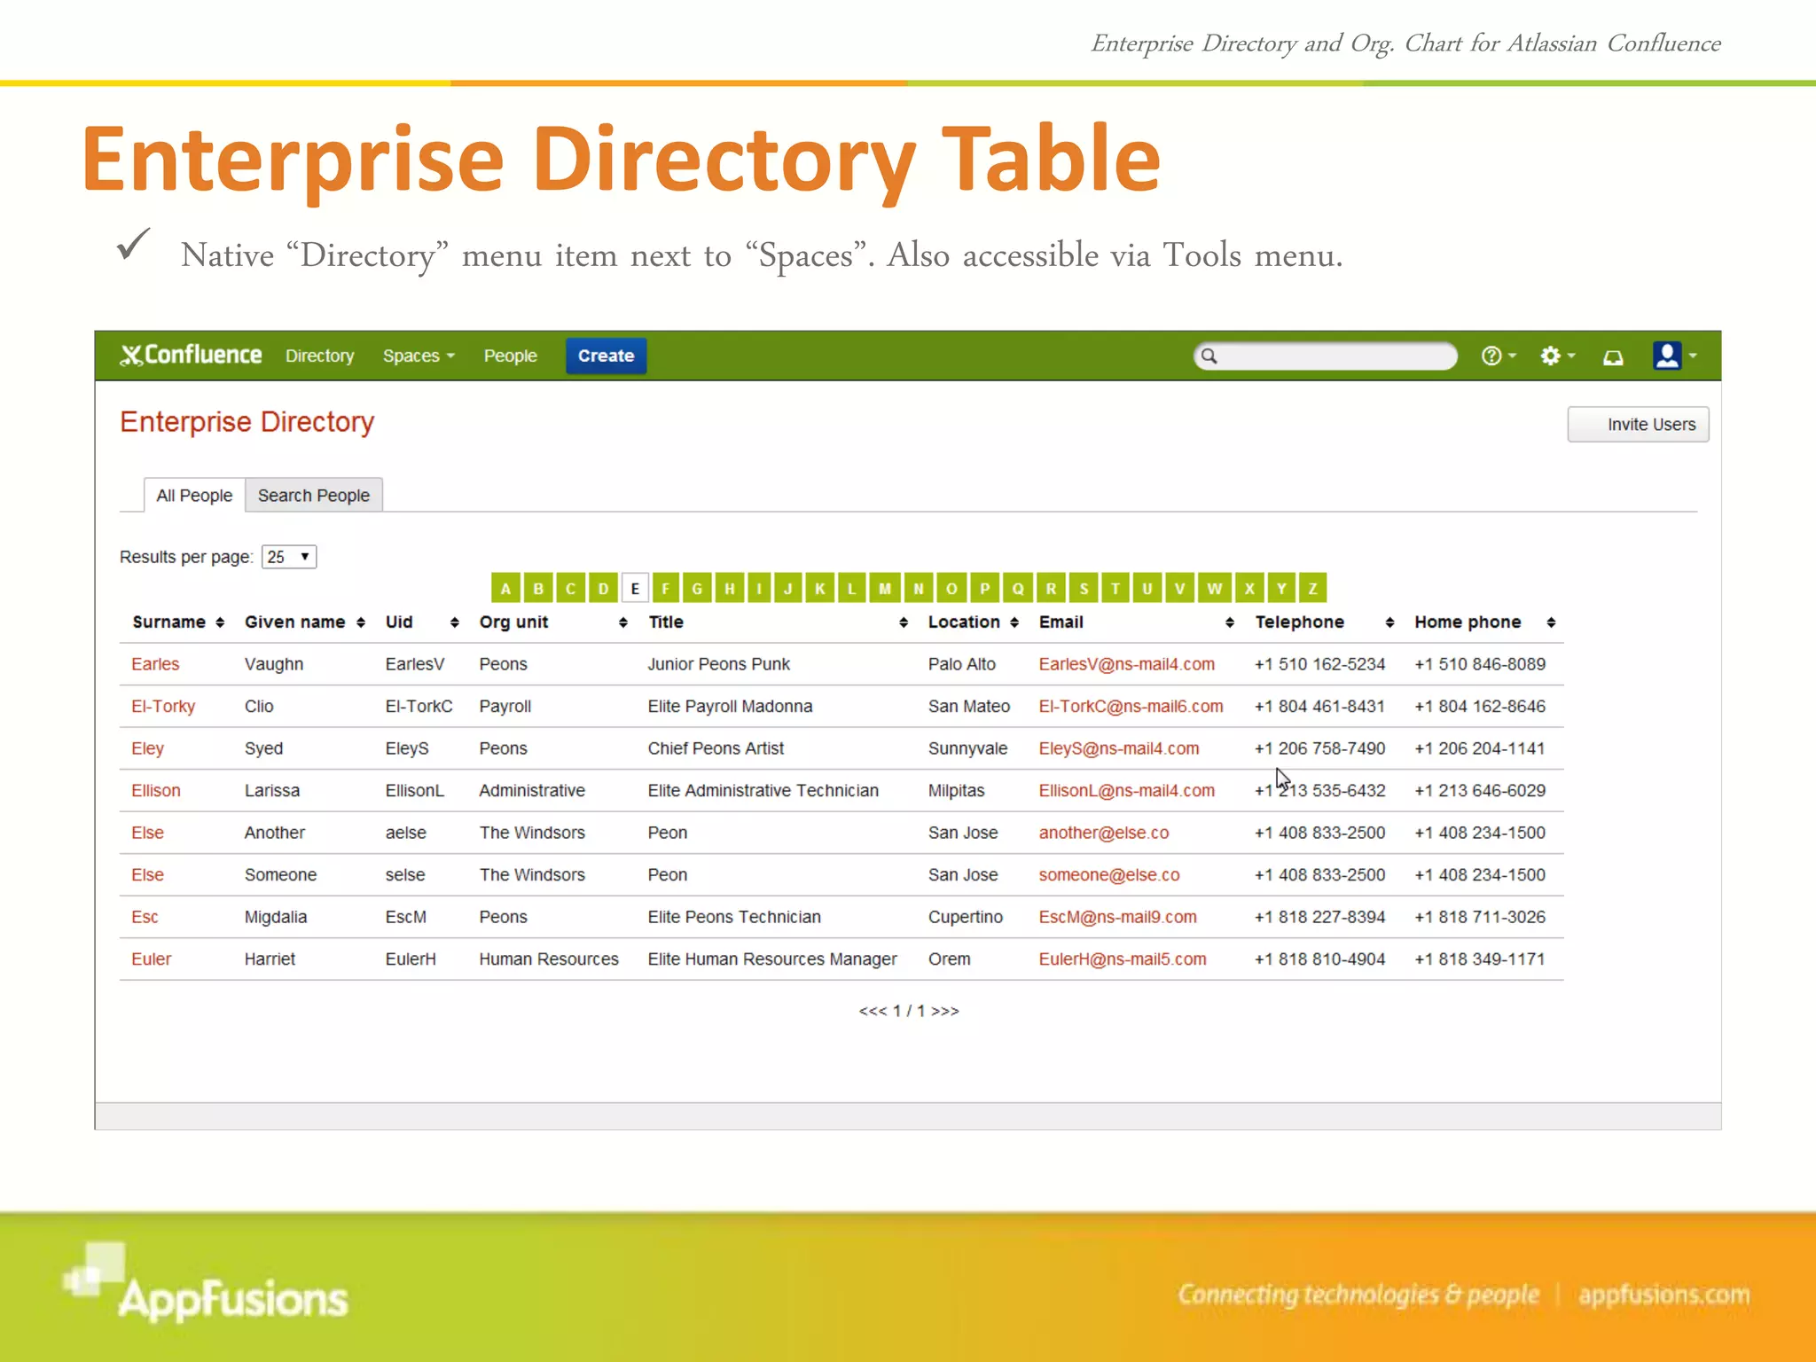Email someone@else.co
The height and width of the screenshot is (1362, 1816).
1109,875
